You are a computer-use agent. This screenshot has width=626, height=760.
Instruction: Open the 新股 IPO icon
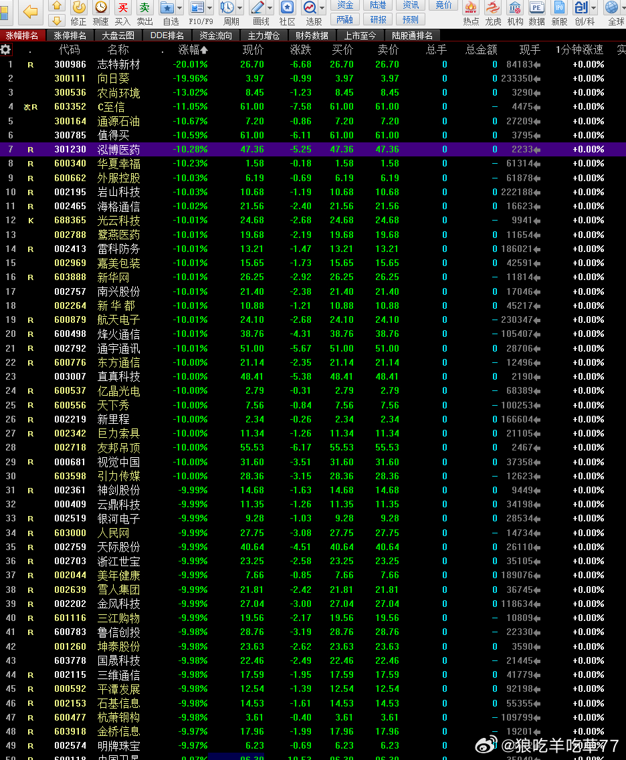[559, 13]
